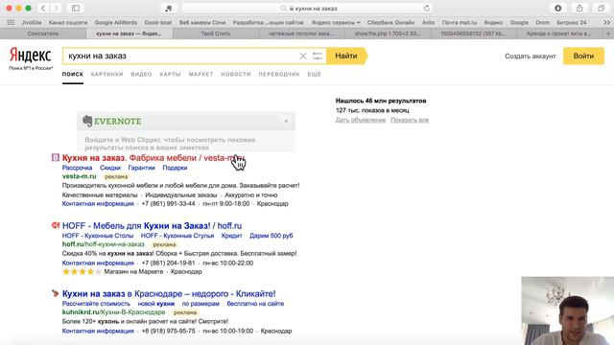
Task: Switch to Карты search tab
Action: pyautogui.click(x=171, y=74)
